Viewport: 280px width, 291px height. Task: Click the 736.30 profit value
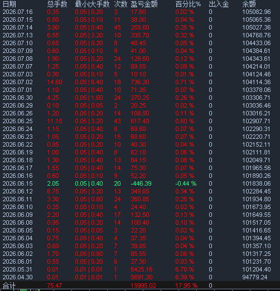point(140,82)
